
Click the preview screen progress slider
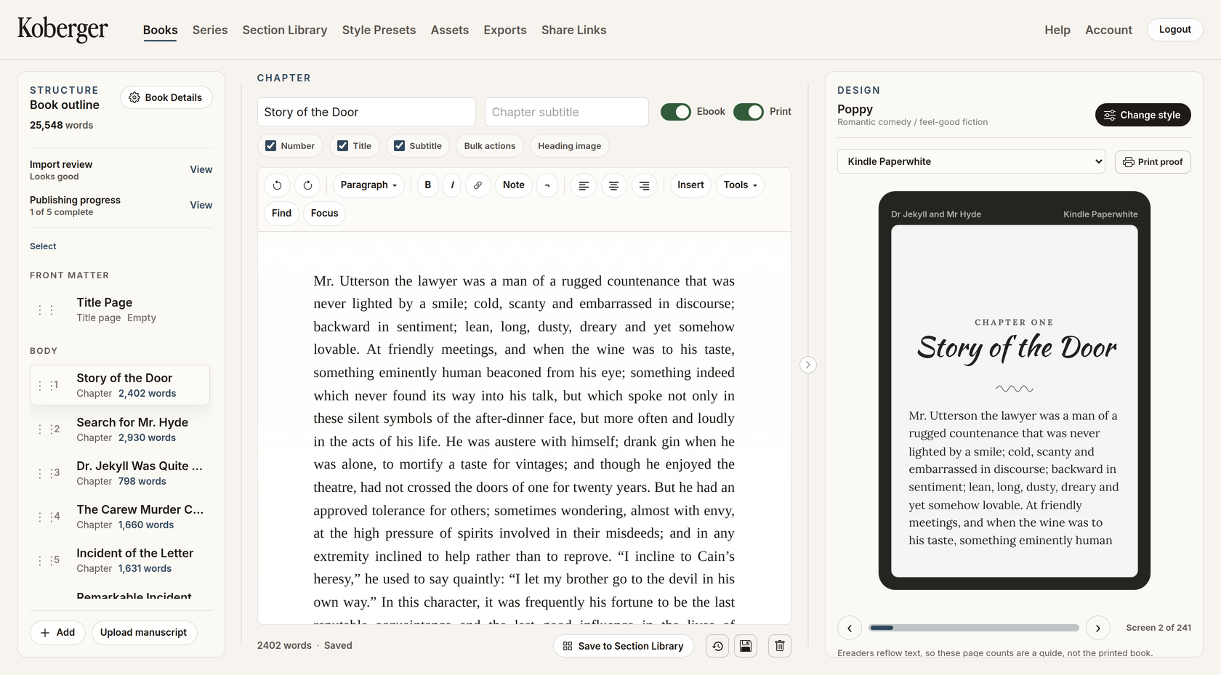tap(974, 628)
